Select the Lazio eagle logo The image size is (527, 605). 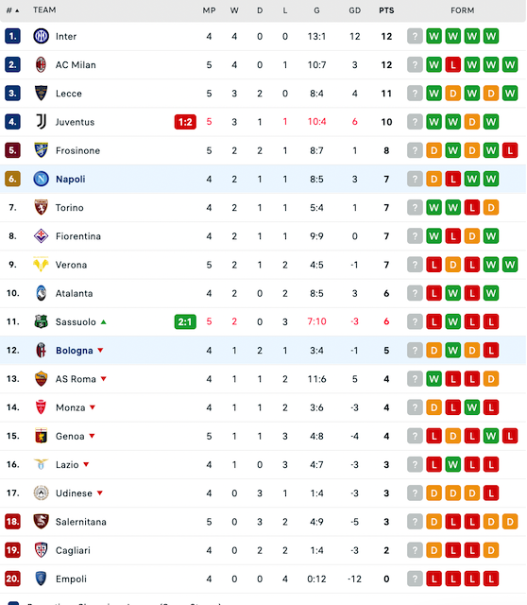coord(41,464)
